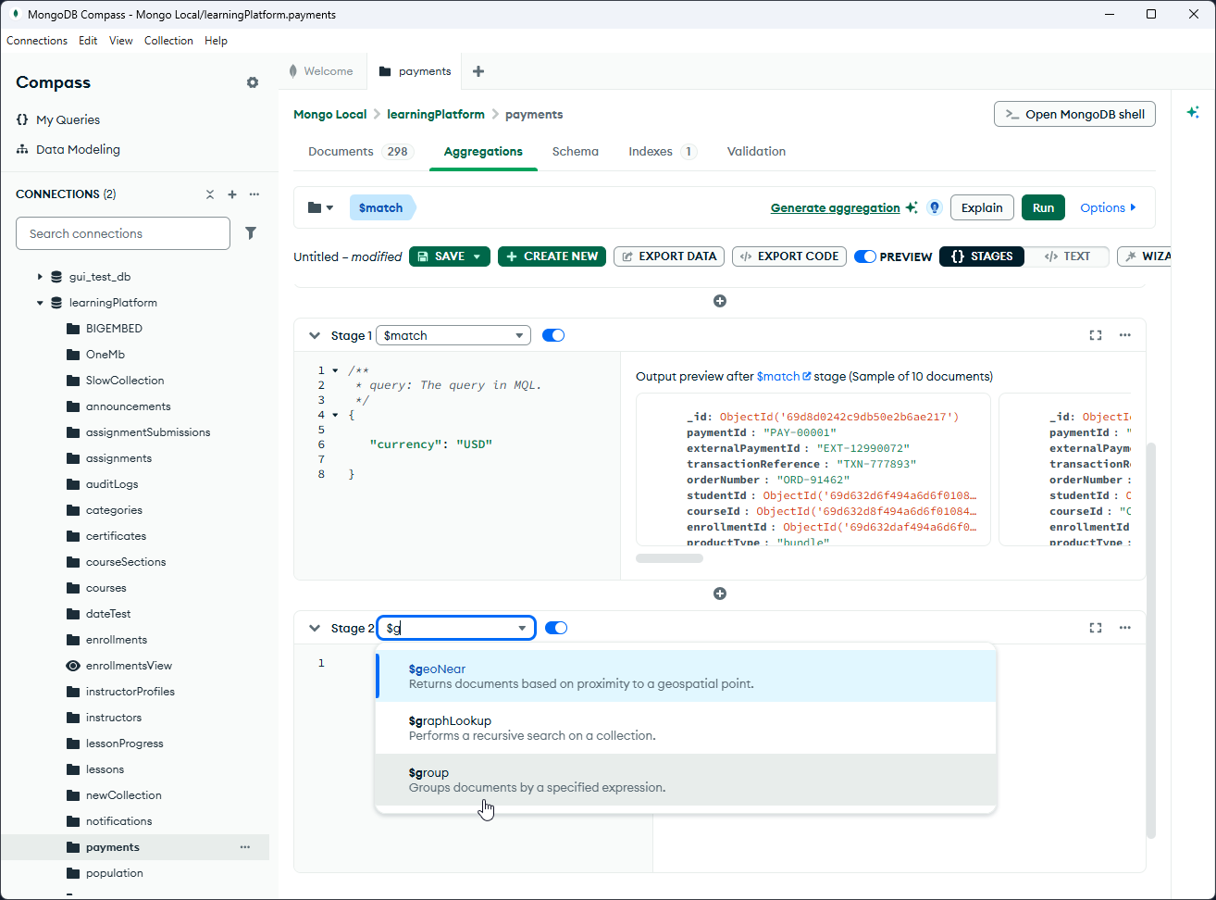1216x900 pixels.
Task: Click the gui_test_db database icon
Action: [56, 277]
